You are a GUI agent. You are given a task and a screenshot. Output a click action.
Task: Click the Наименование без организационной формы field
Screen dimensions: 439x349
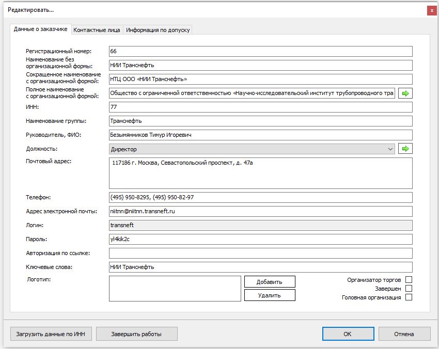click(x=261, y=65)
